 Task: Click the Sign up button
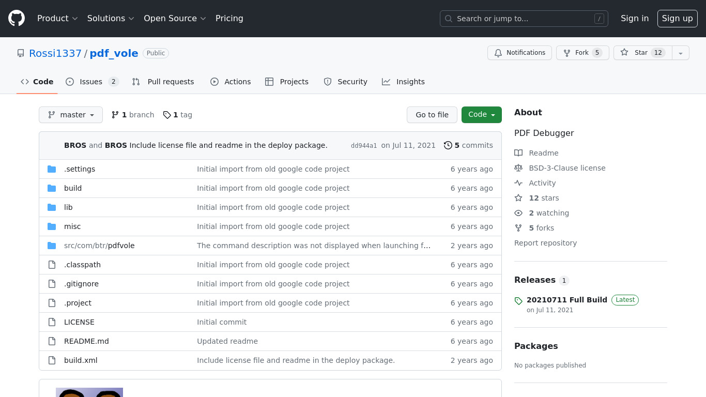click(677, 19)
